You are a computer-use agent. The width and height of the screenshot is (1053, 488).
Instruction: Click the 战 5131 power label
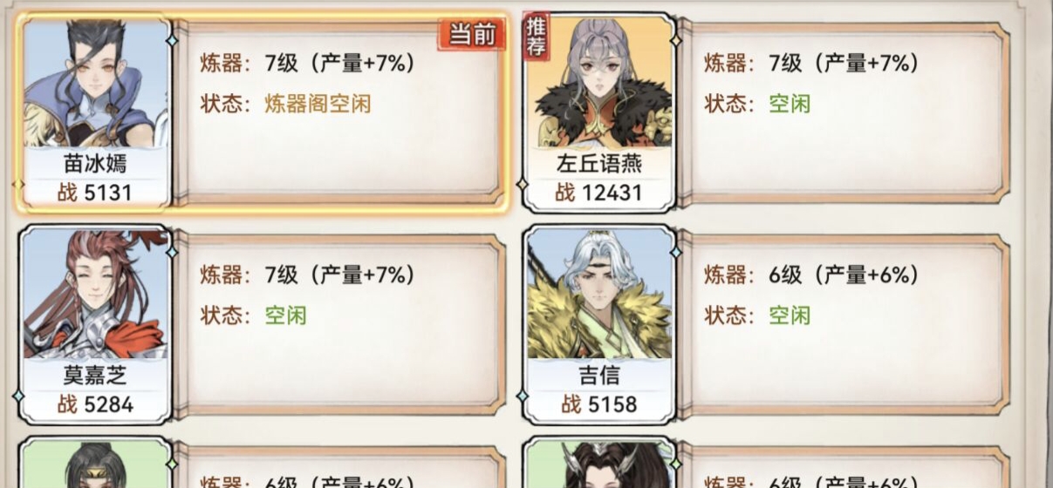95,193
